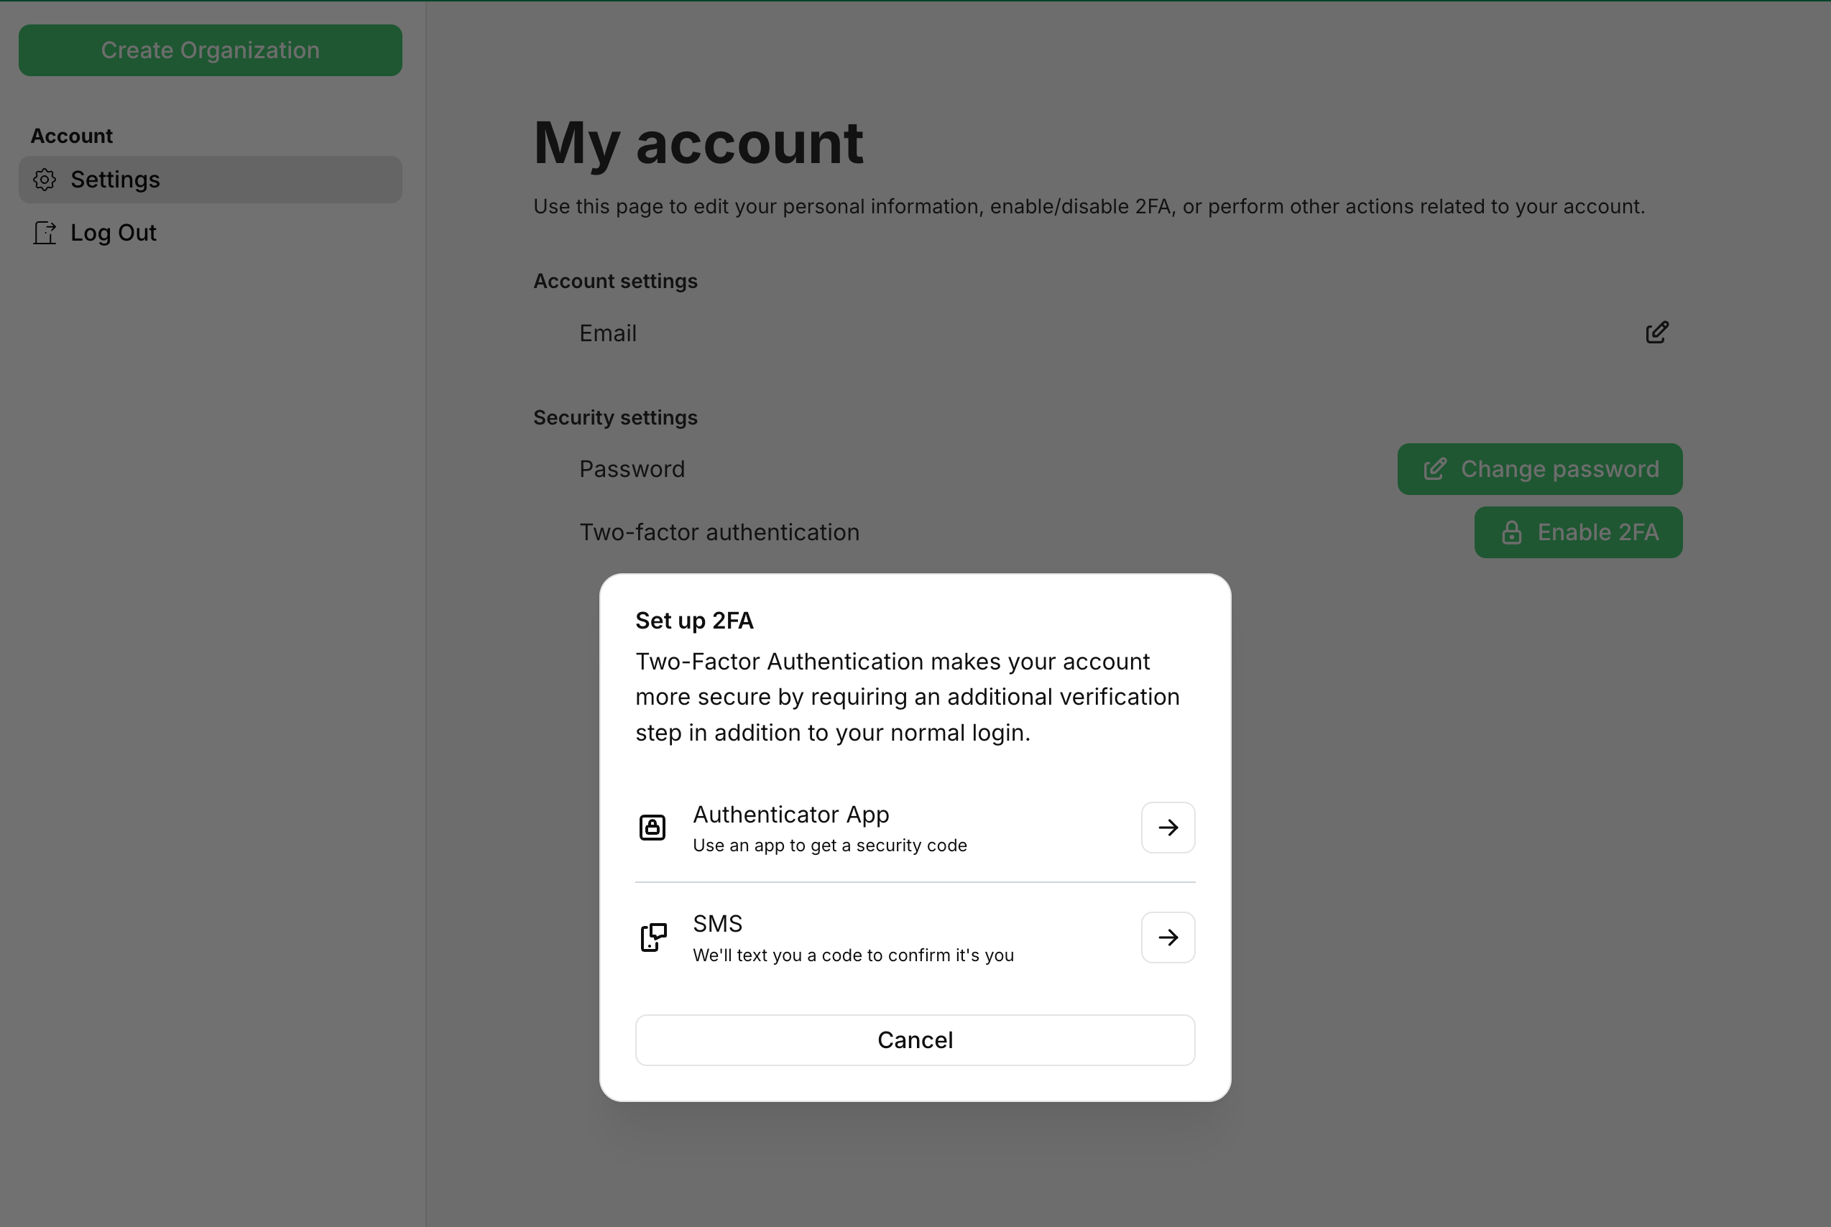The width and height of the screenshot is (1831, 1227).
Task: Open Settings in the Account sidebar
Action: point(211,179)
